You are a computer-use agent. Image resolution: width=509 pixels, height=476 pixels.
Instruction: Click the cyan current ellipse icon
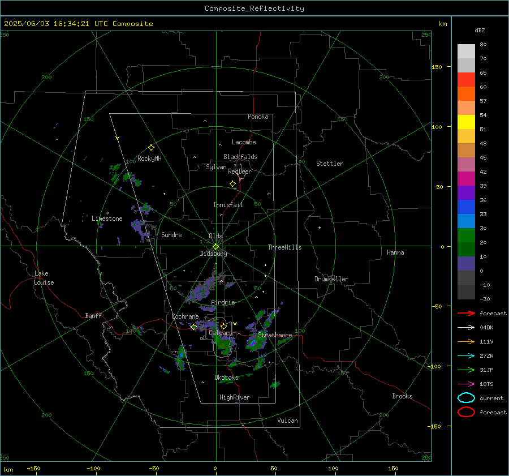click(x=466, y=398)
